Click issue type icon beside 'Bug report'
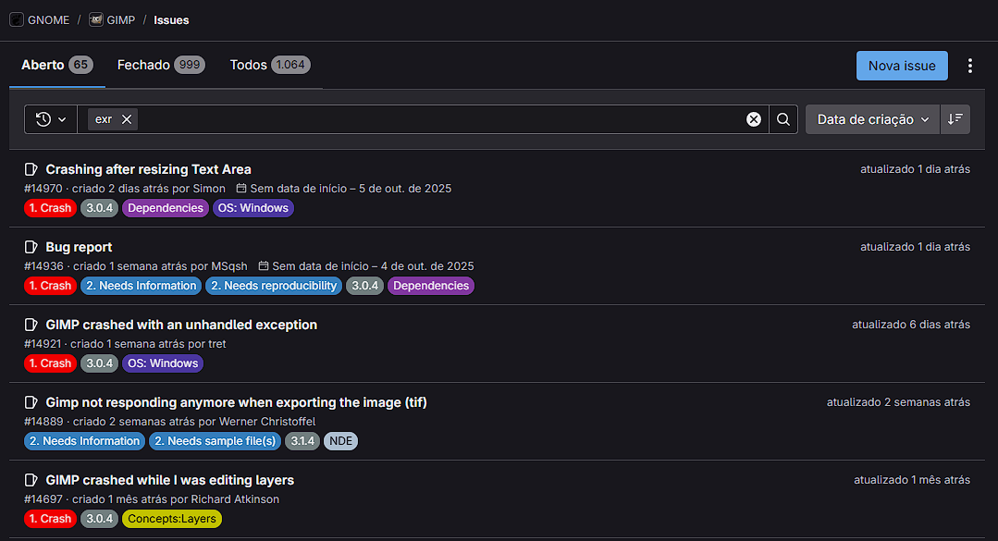The image size is (998, 541). coord(31,247)
